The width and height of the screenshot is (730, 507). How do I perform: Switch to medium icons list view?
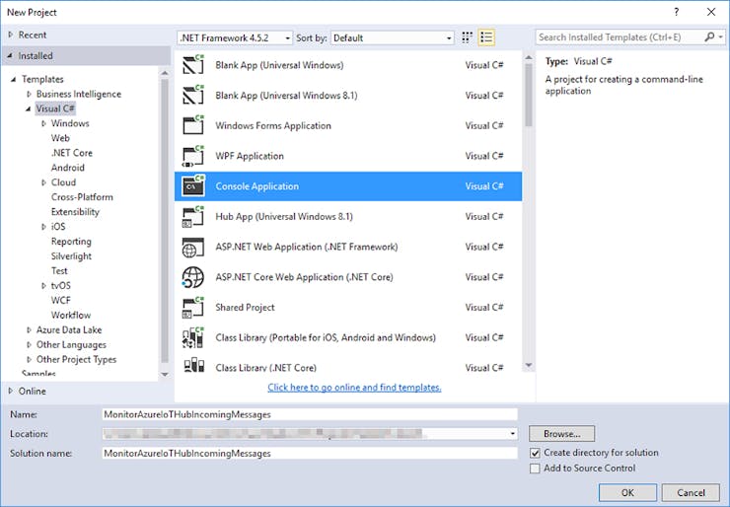click(486, 37)
